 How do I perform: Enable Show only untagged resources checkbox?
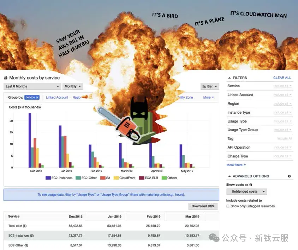[x=228, y=206]
